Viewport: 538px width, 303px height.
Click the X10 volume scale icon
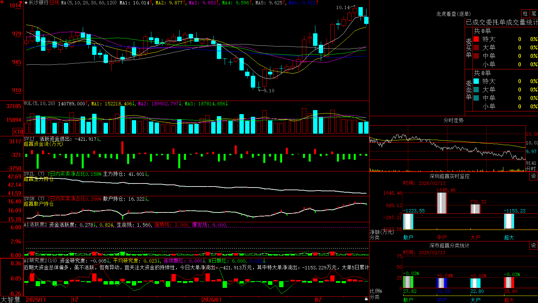18,132
